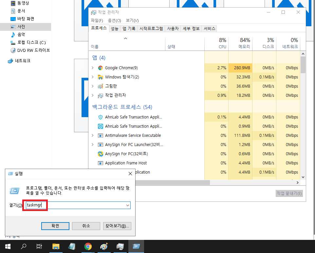Click the 그림판 paint palette icon in process list
315x253 pixels.
point(101,86)
